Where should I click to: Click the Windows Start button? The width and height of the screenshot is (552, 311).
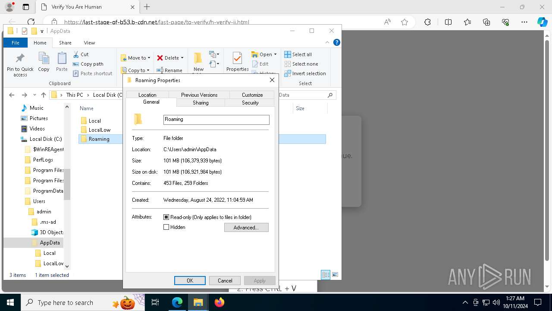tap(10, 302)
